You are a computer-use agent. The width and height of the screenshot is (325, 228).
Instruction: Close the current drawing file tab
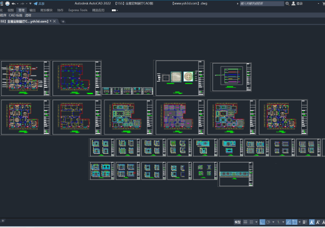(54, 21)
